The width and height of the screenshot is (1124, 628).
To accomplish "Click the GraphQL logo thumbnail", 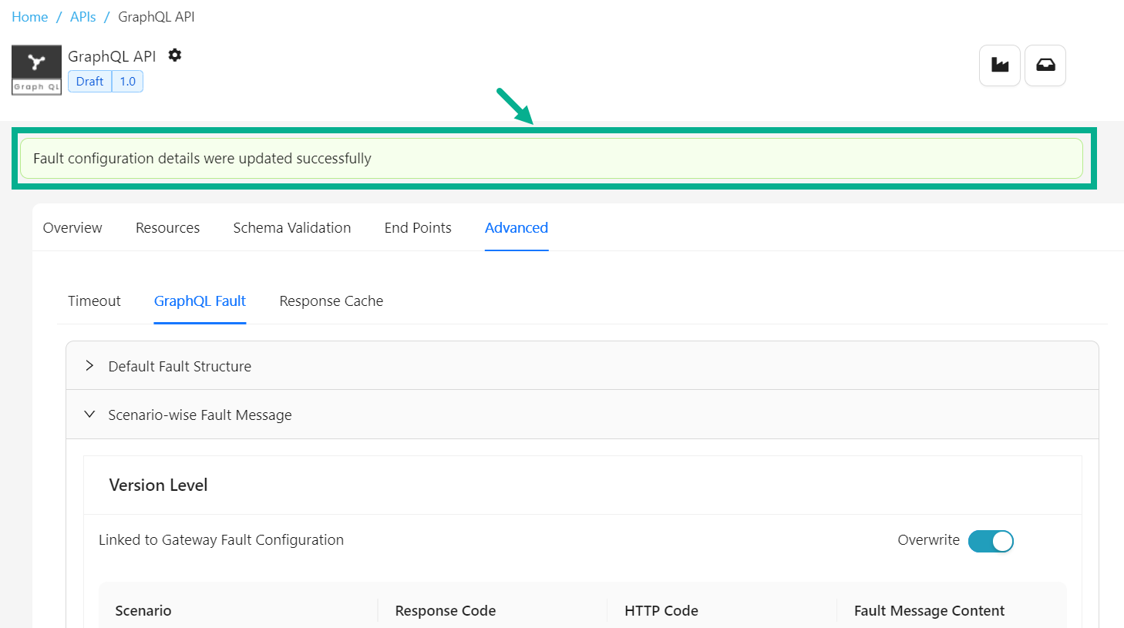I will coord(36,69).
